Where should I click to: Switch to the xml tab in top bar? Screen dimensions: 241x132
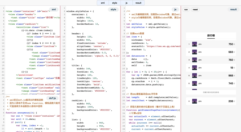pyautogui.click(x=103, y=3)
